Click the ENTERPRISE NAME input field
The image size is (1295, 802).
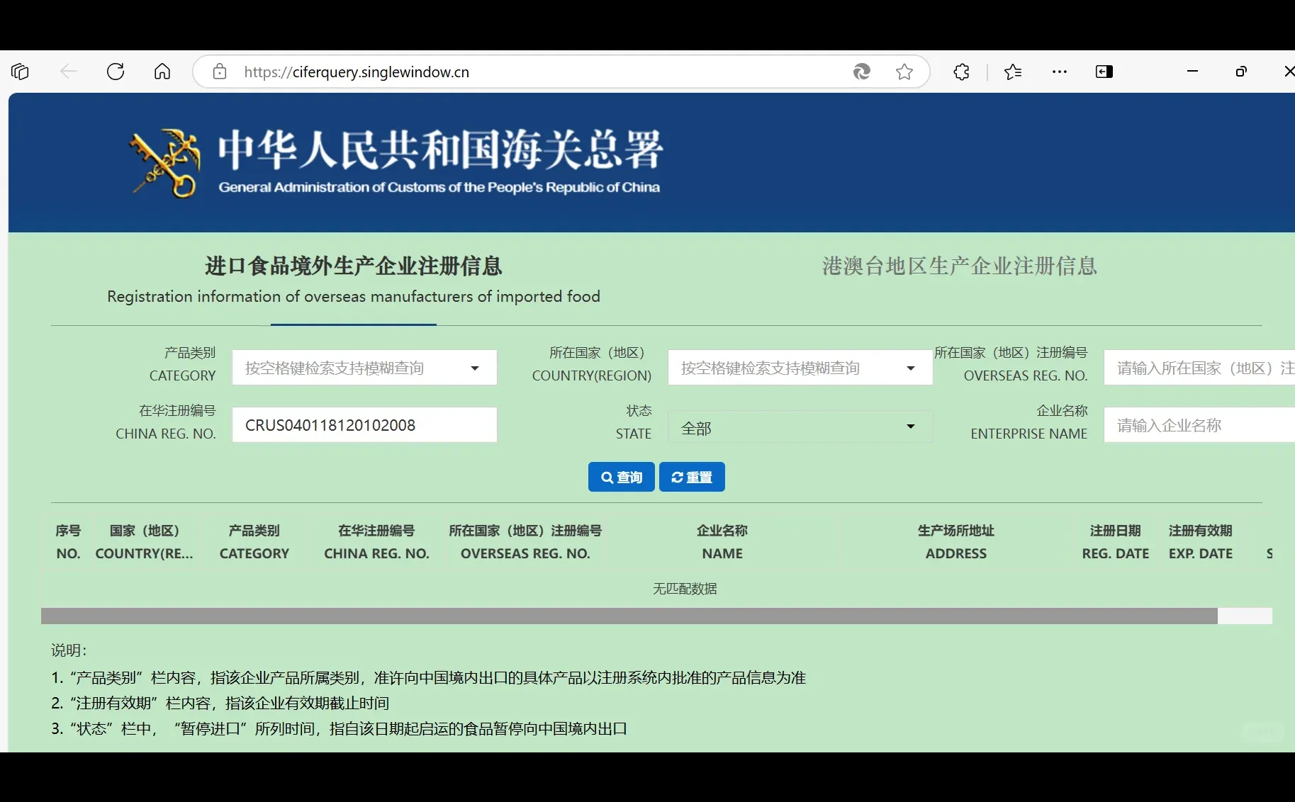pyautogui.click(x=1198, y=424)
